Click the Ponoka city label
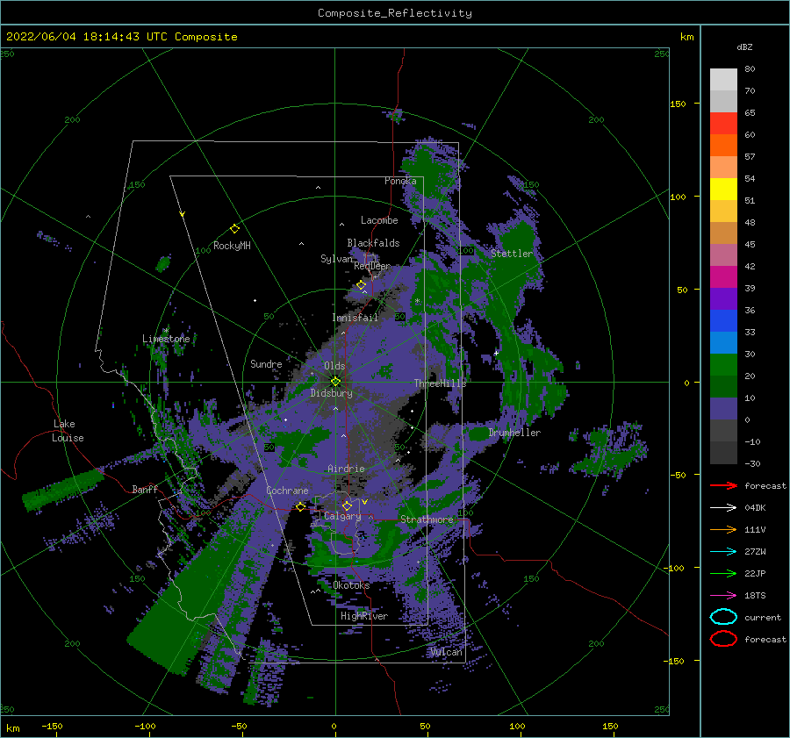790x738 pixels. (400, 181)
